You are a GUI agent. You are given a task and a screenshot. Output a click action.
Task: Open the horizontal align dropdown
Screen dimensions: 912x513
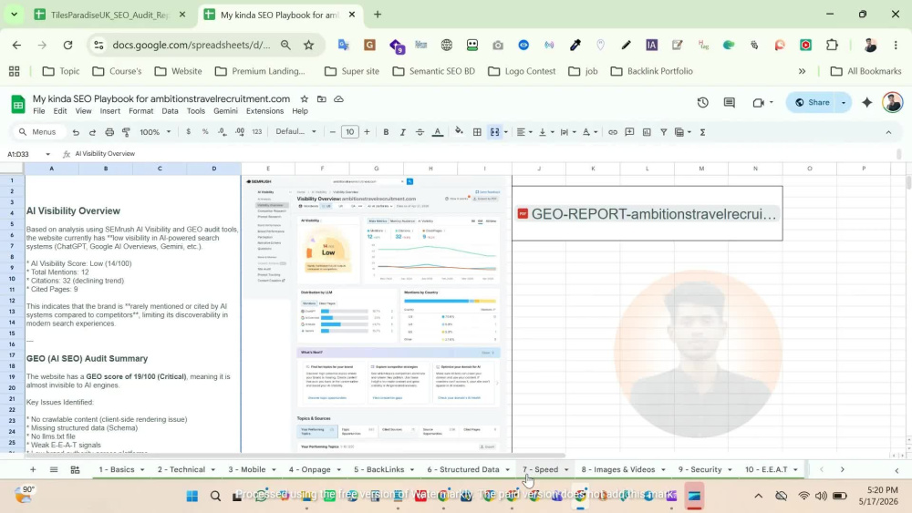[524, 132]
